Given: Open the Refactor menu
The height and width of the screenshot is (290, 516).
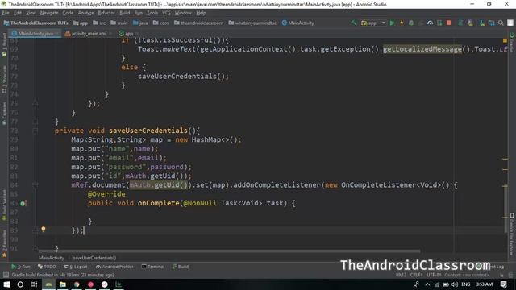Looking at the screenshot, I should (106, 13).
